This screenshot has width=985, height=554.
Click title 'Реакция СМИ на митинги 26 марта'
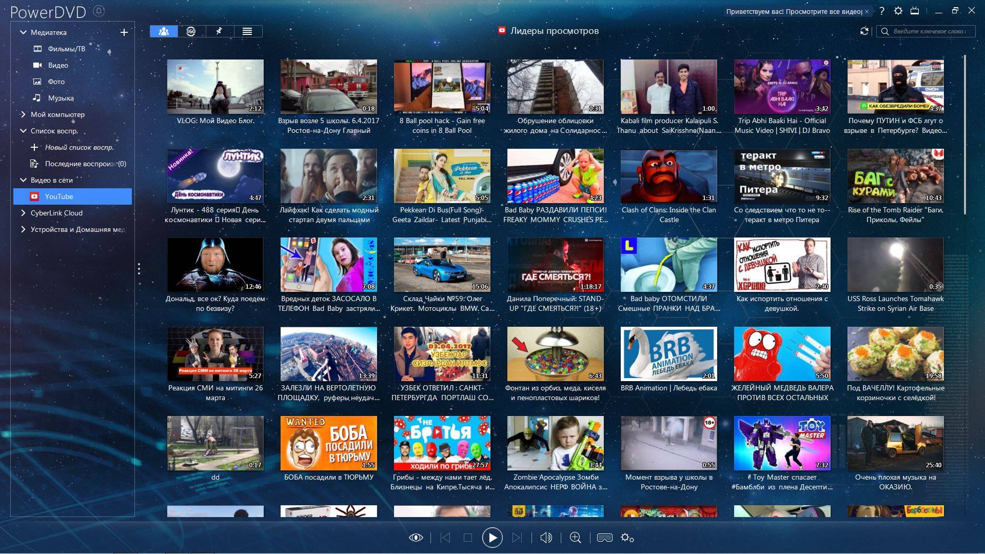point(215,393)
